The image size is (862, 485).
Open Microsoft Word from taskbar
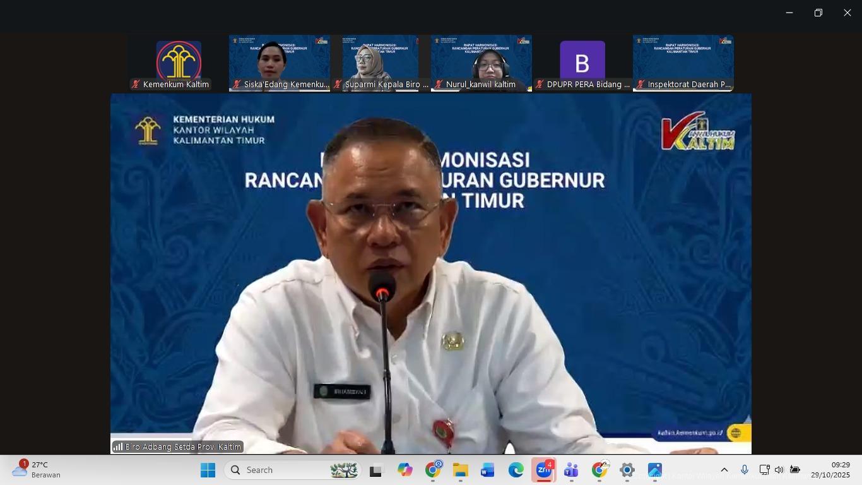(x=488, y=470)
